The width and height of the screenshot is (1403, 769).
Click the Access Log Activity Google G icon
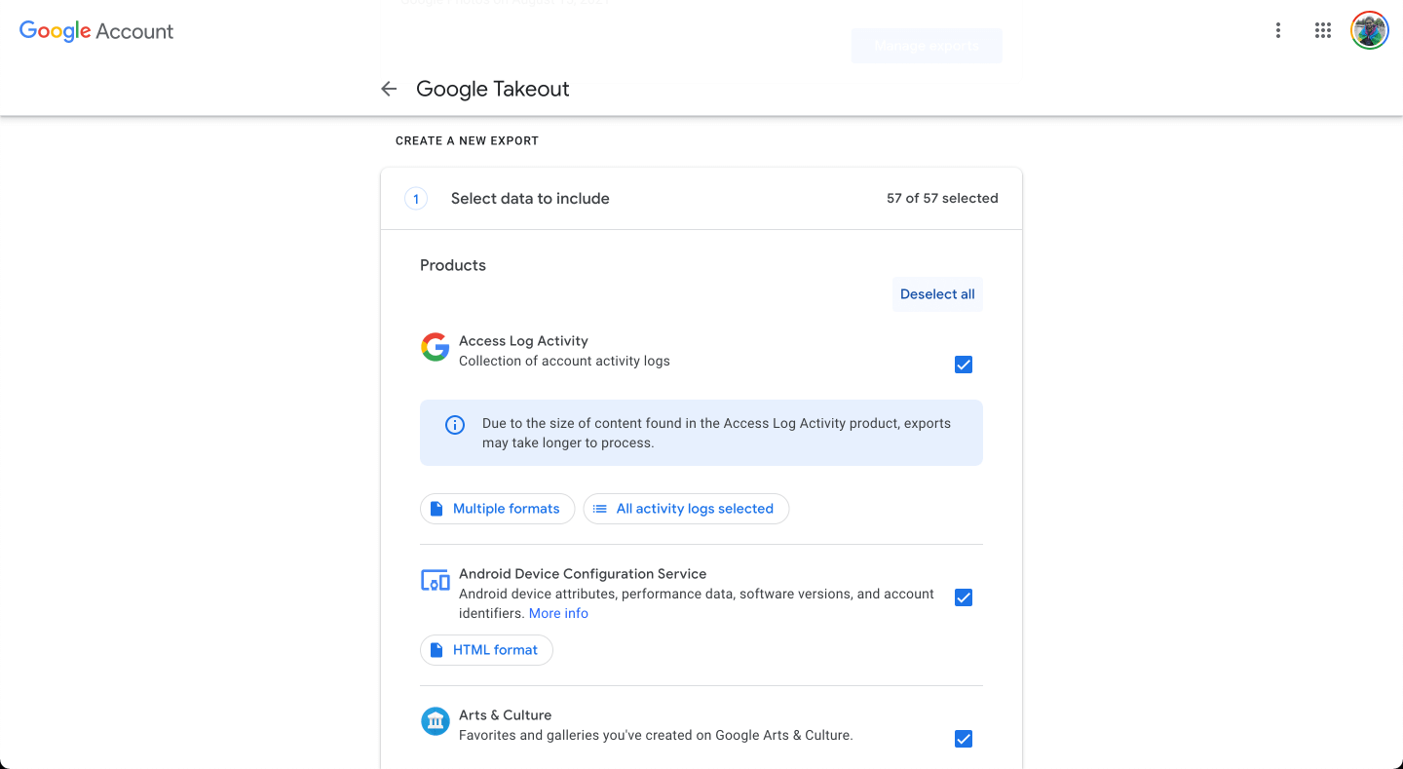(x=435, y=347)
